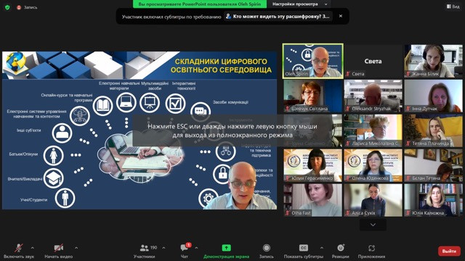Click the slide's cloud database icon

80,116
